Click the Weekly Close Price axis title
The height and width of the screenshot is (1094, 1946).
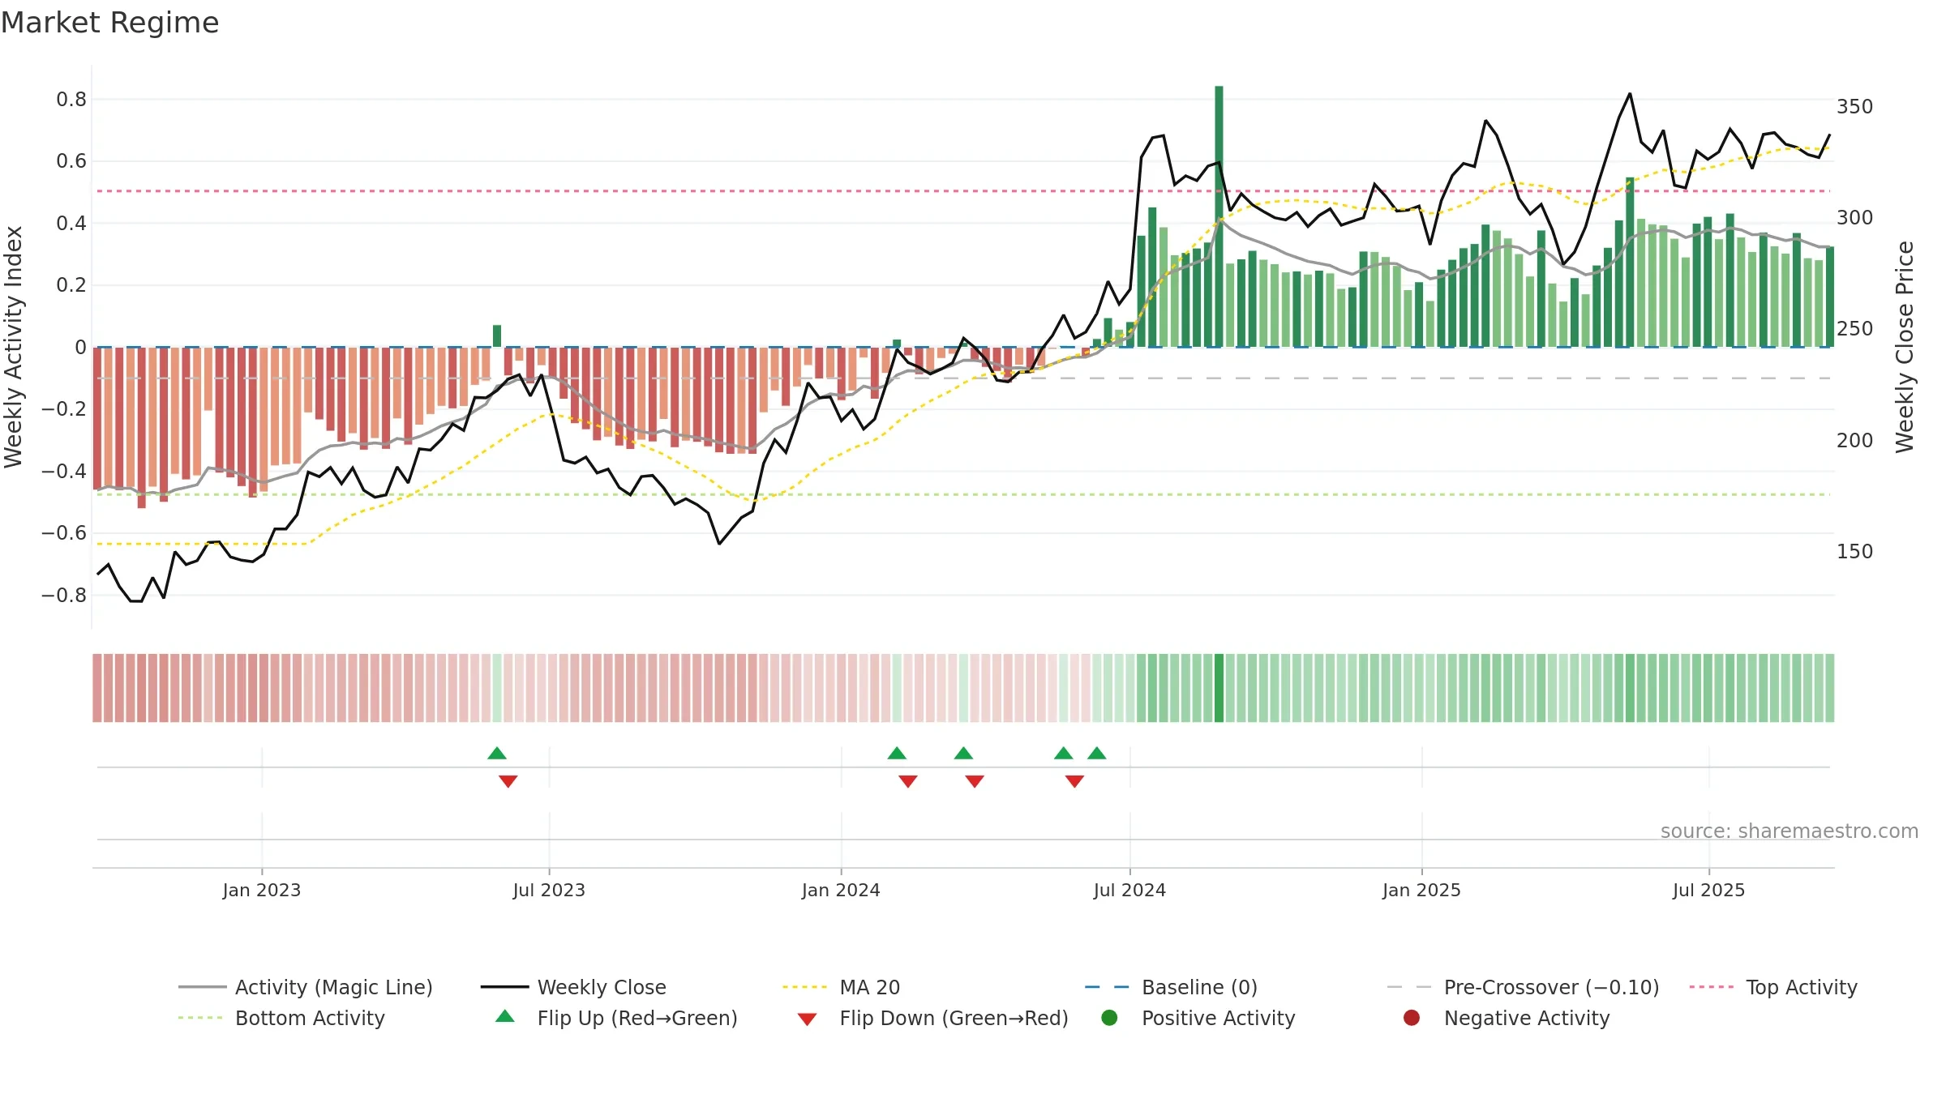tap(1905, 347)
